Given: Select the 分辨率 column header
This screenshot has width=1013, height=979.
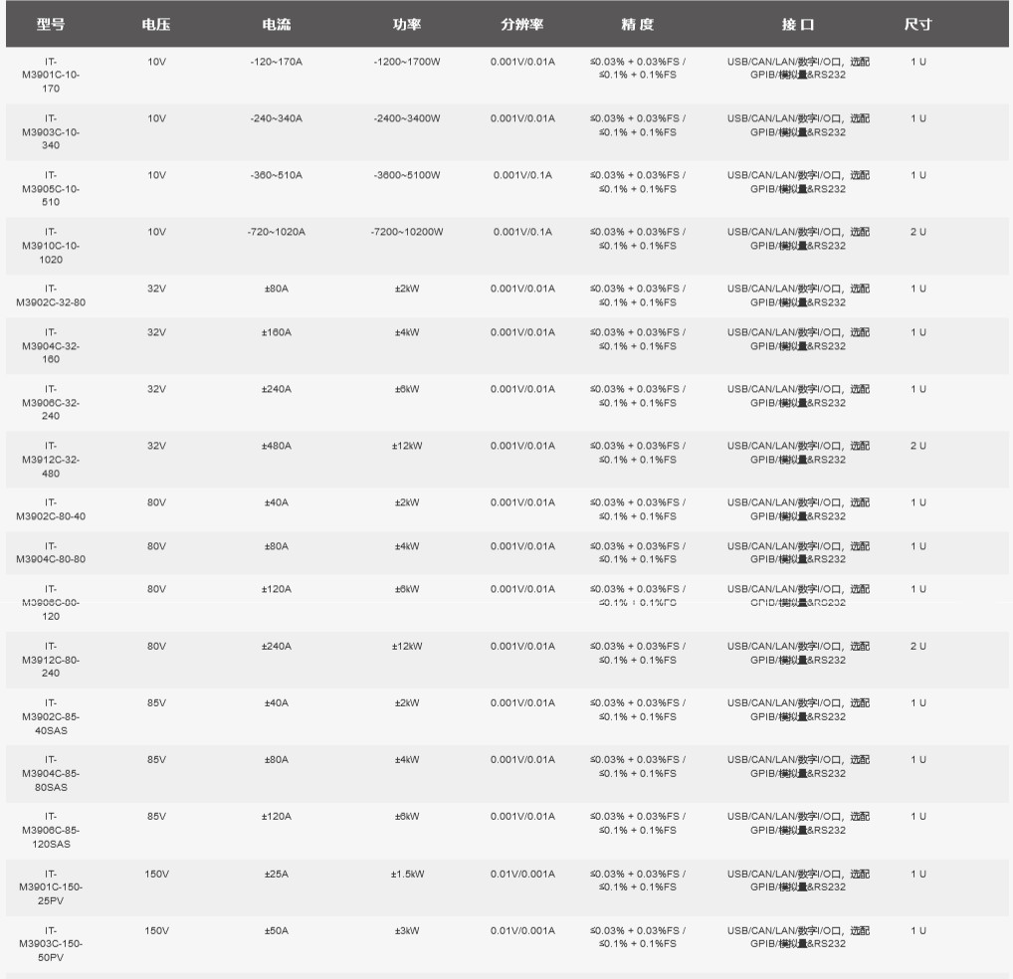Looking at the screenshot, I should coord(522,25).
